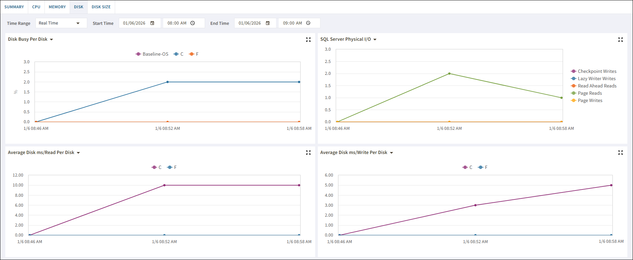Click the orange F legend marker in Disk Busy
The image size is (633, 260).
click(191, 54)
